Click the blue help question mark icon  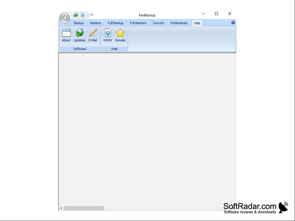click(233, 22)
